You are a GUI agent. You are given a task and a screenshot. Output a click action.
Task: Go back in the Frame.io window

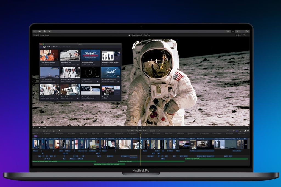click(x=41, y=47)
